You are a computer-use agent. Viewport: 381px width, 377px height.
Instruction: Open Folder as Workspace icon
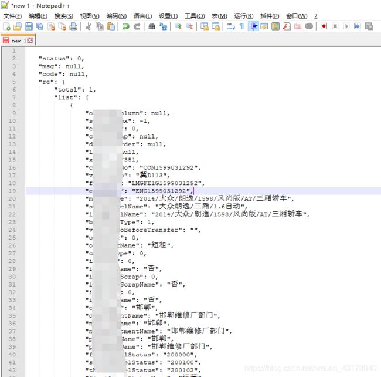click(298, 26)
